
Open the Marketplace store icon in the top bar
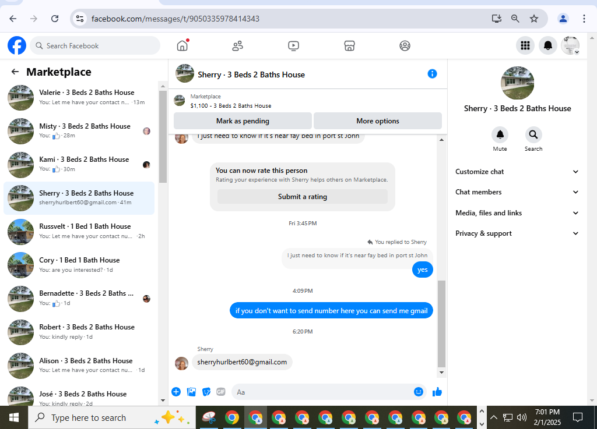click(x=349, y=46)
